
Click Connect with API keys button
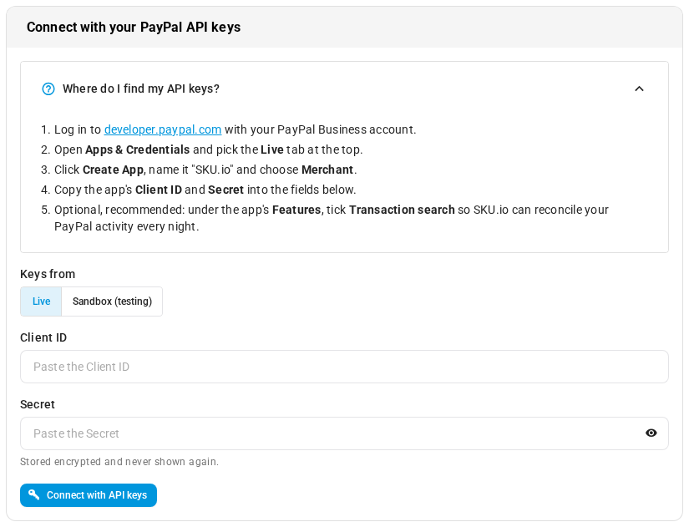point(89,495)
